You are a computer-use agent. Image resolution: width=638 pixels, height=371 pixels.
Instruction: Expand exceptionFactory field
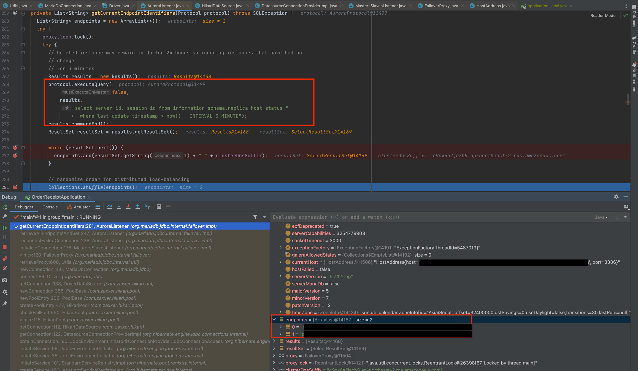[x=280, y=248]
